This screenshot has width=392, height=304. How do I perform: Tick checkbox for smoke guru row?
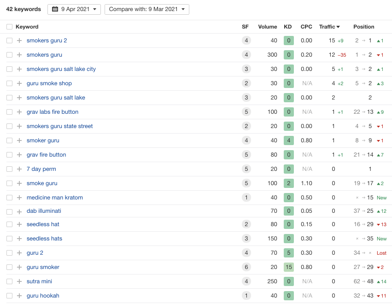10,183
